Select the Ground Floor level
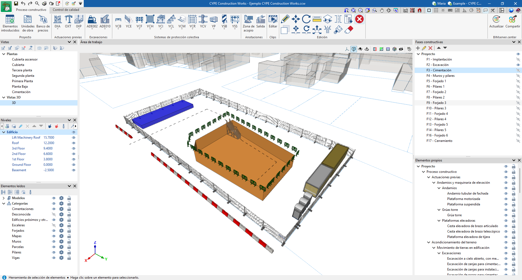 click(21, 165)
